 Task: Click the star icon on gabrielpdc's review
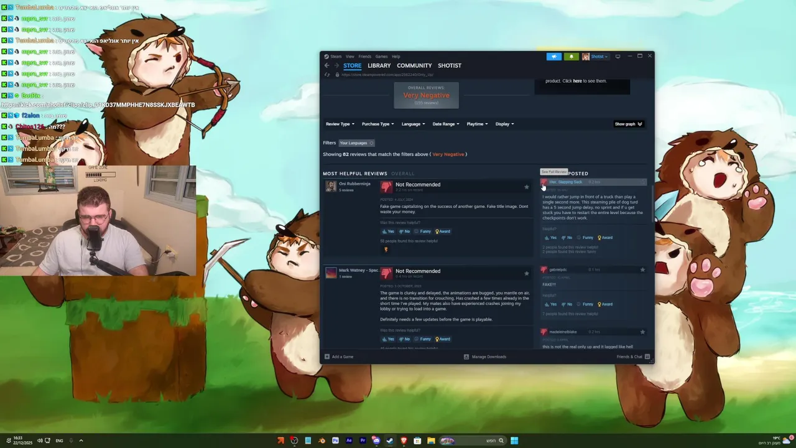(x=642, y=270)
